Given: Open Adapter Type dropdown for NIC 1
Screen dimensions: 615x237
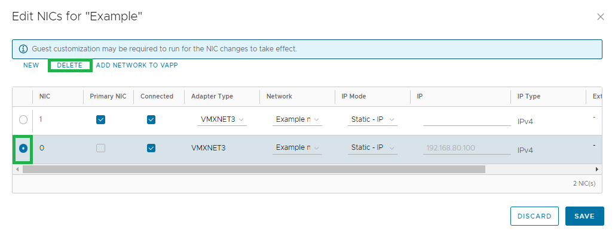Looking at the screenshot, I should [x=222, y=119].
